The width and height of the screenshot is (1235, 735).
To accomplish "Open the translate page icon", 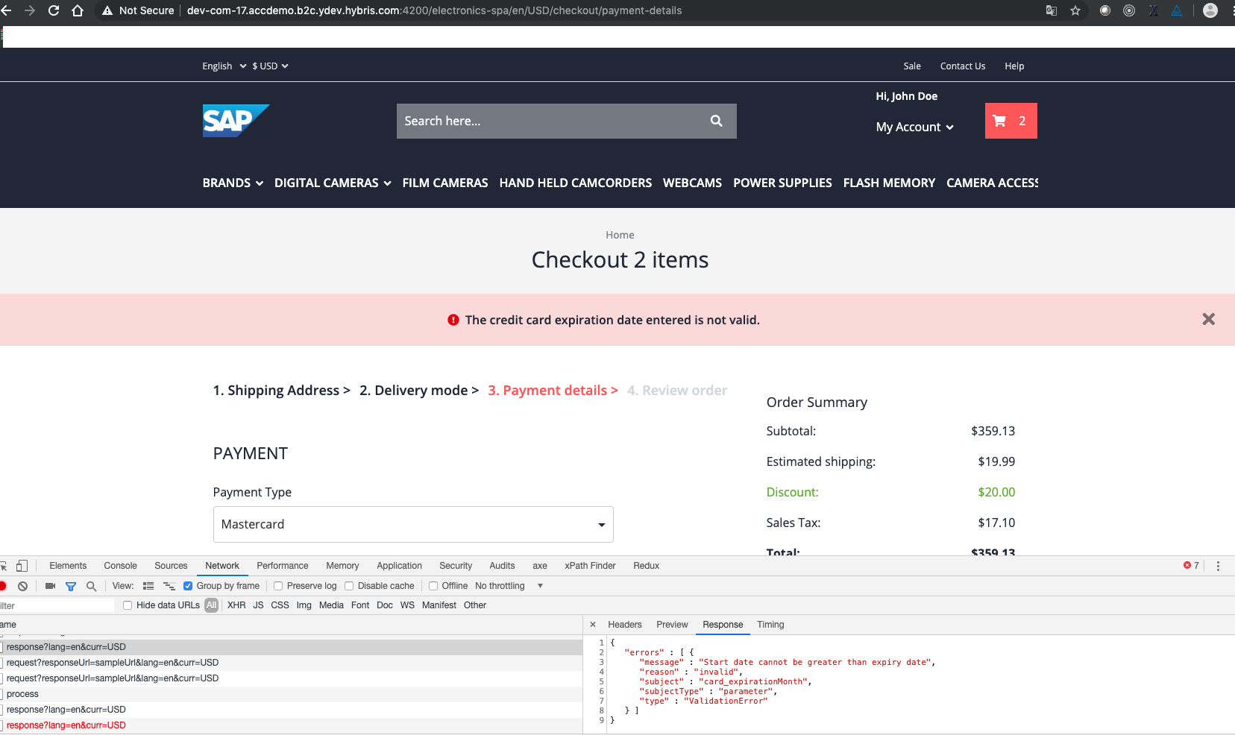I will pyautogui.click(x=1052, y=10).
